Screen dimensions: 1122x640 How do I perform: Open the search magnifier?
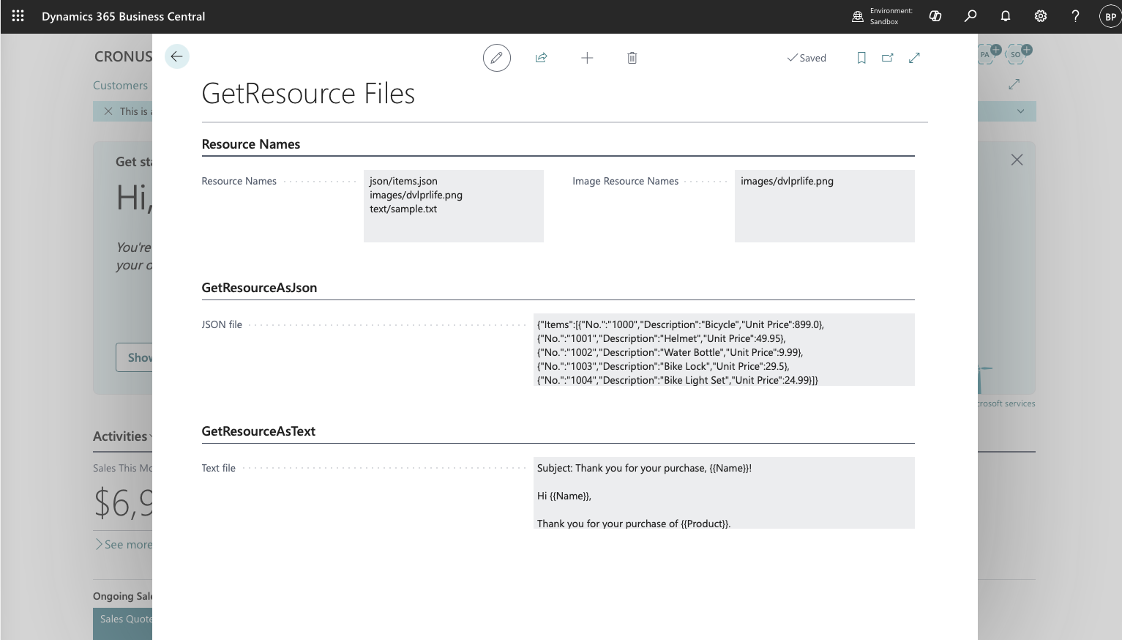[970, 16]
